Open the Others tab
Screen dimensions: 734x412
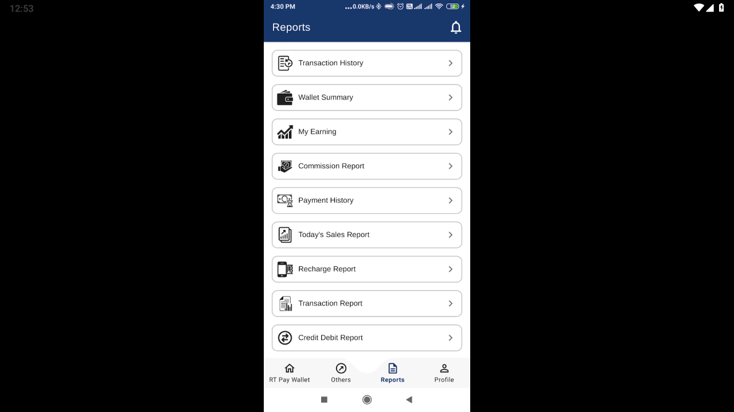pyautogui.click(x=341, y=373)
